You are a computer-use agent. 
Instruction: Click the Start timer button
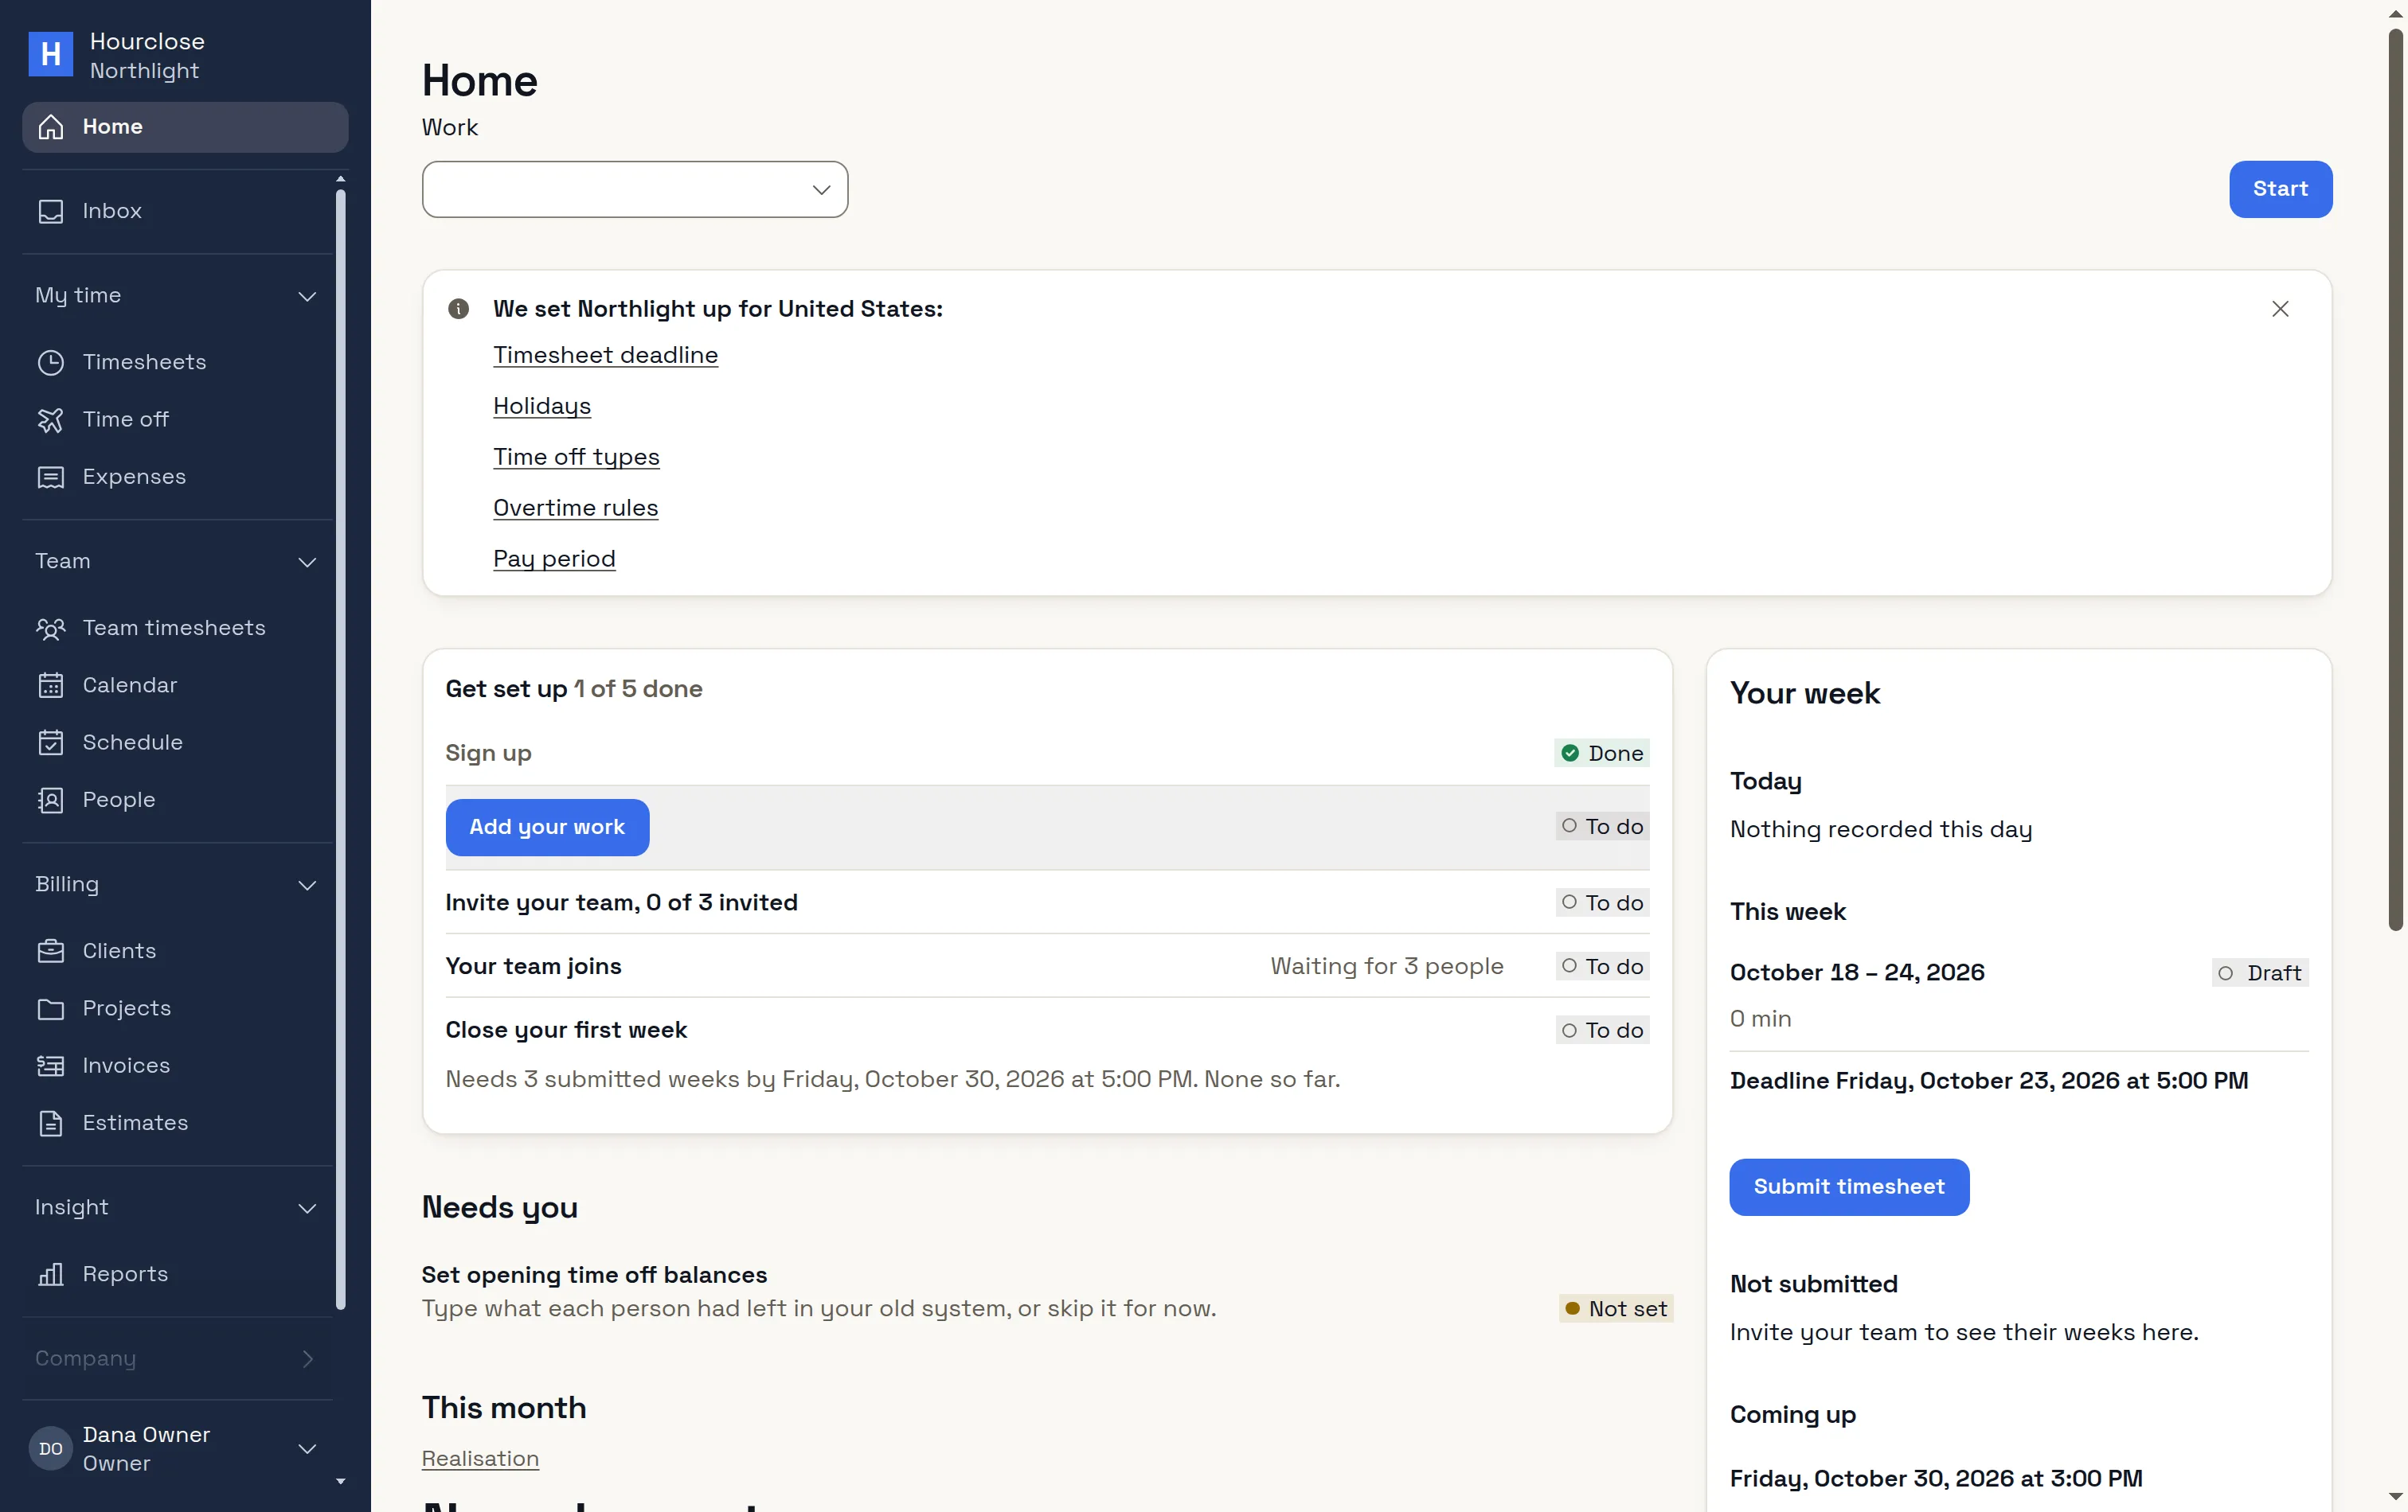pos(2280,189)
